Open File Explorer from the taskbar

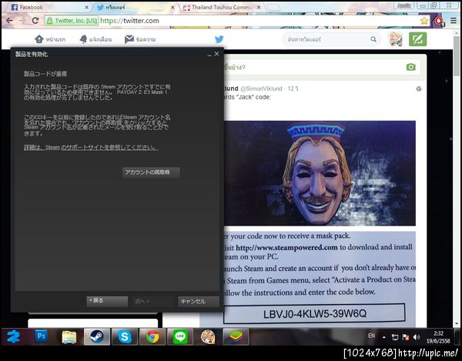pyautogui.click(x=69, y=336)
